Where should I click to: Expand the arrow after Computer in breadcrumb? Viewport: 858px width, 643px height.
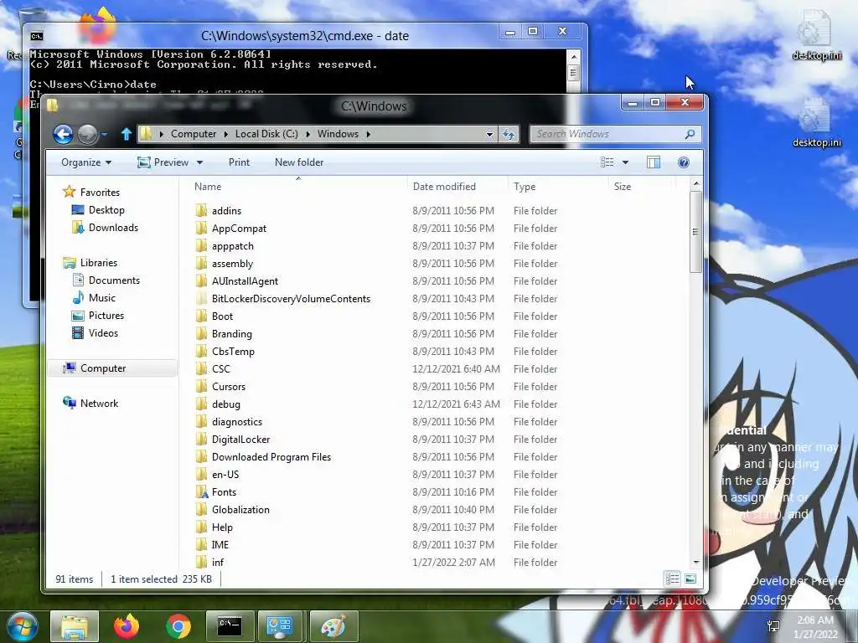225,134
